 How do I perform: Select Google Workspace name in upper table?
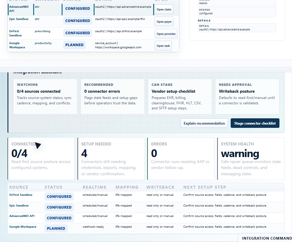pos(17,45)
